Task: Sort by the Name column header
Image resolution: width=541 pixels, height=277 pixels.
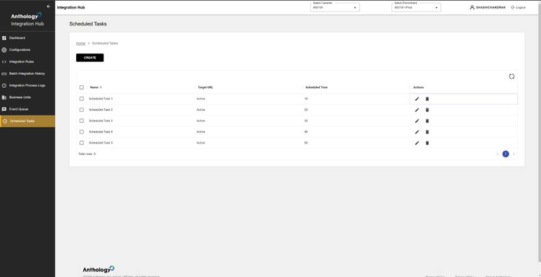Action: [x=94, y=87]
